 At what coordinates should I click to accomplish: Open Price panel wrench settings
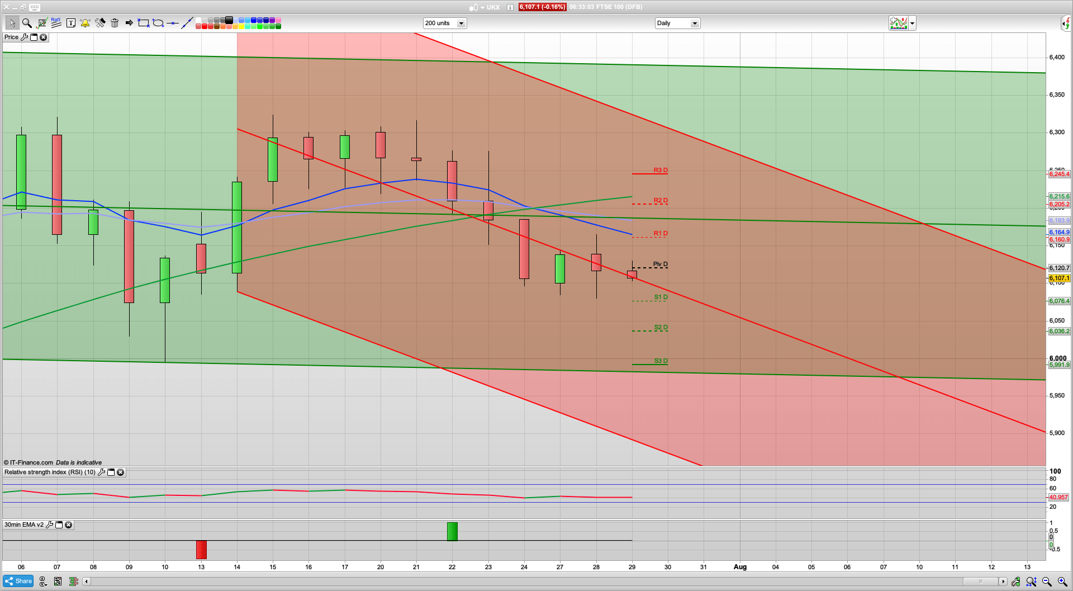click(x=24, y=37)
